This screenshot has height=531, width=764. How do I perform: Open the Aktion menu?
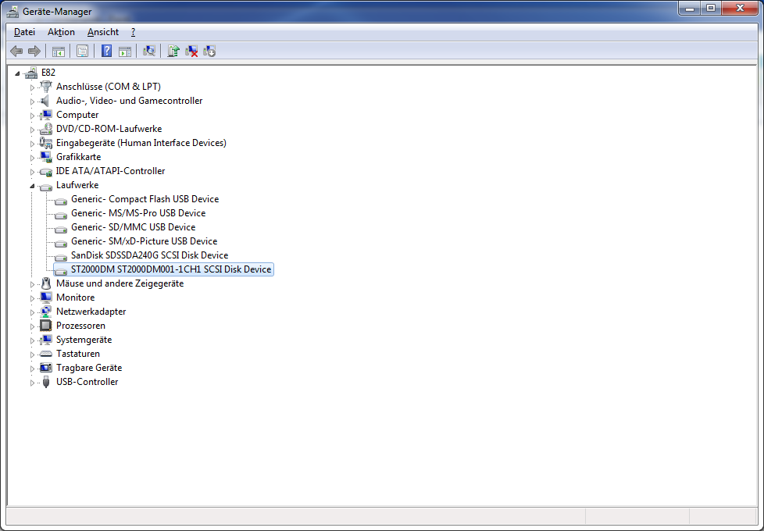coord(61,32)
